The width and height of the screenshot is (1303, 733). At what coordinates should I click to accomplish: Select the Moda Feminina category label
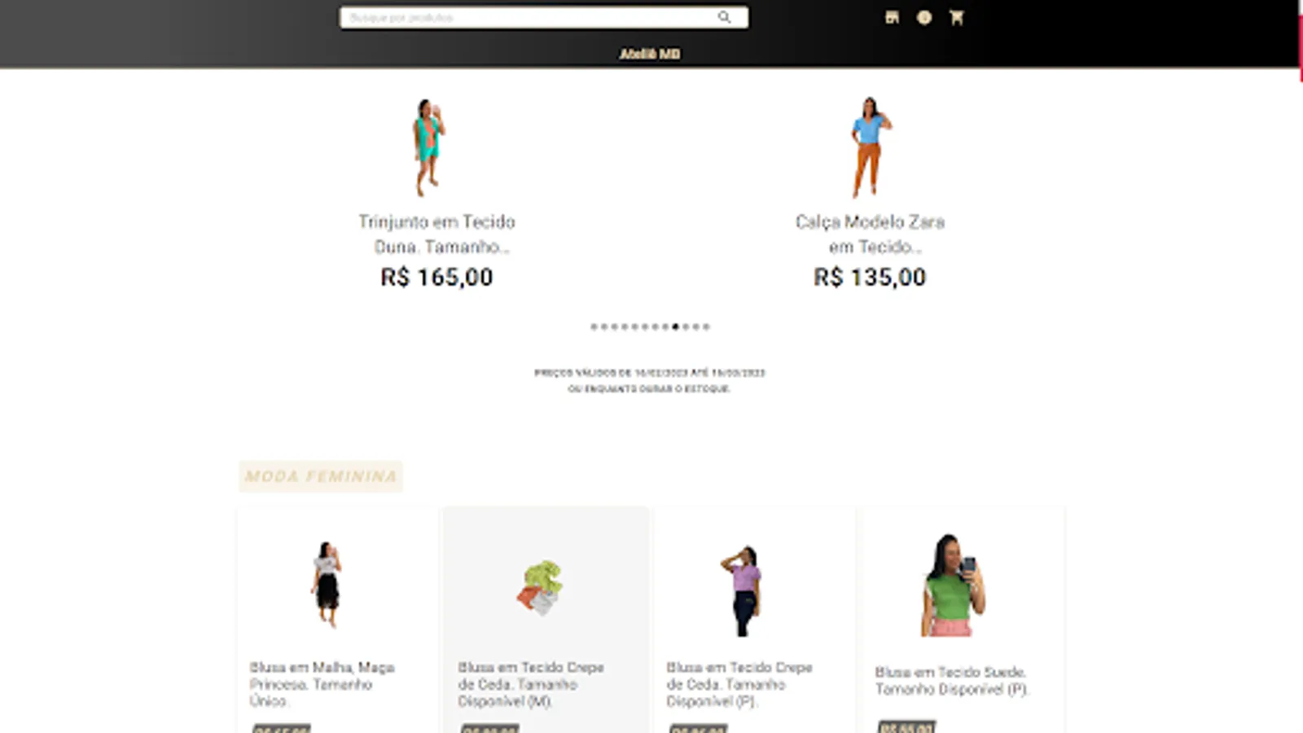[x=321, y=476]
